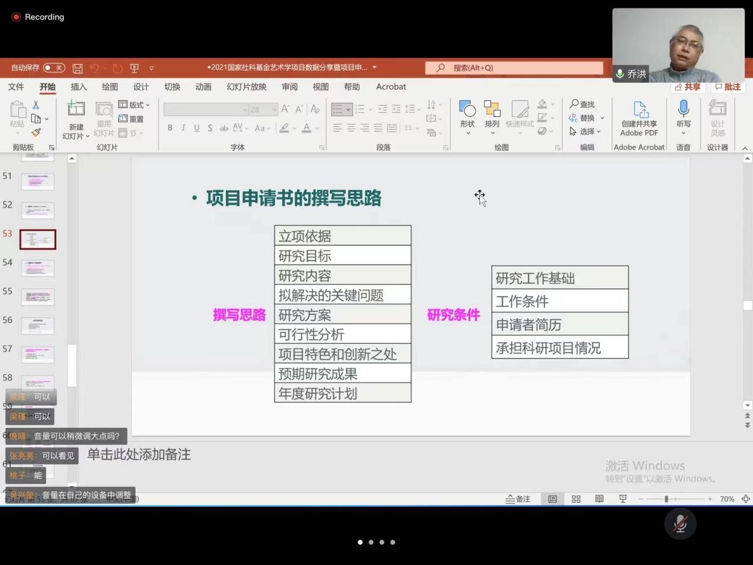Open the font name combo box

206,109
